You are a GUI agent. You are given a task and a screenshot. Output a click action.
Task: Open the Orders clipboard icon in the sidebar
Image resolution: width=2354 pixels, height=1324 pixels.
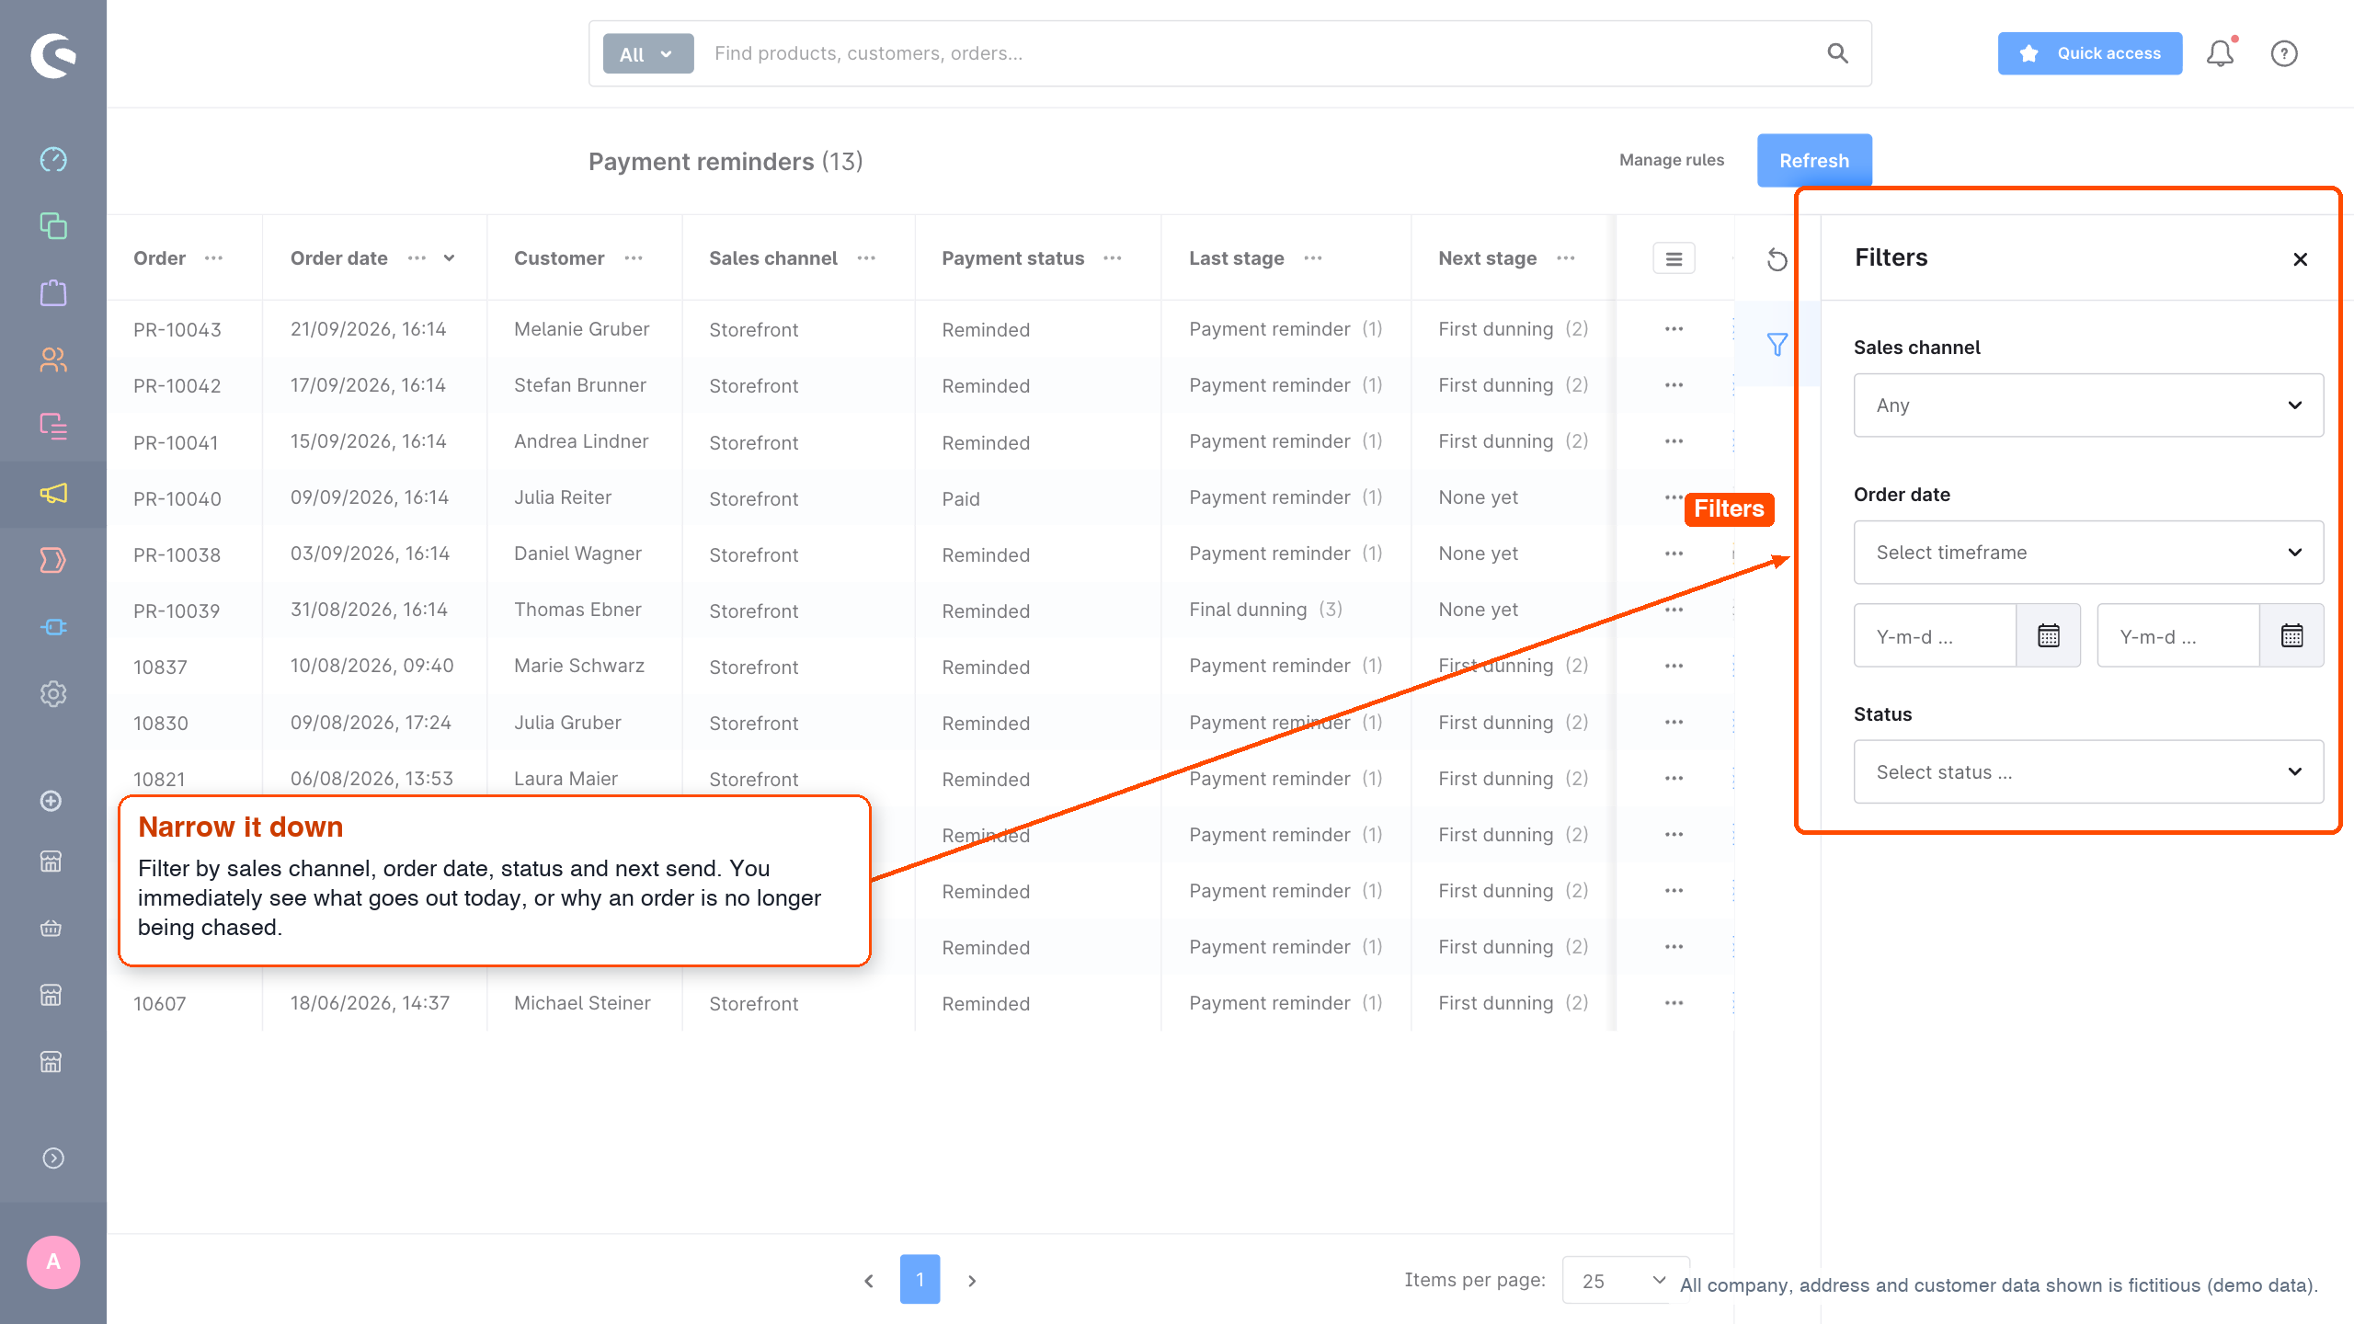coord(53,293)
